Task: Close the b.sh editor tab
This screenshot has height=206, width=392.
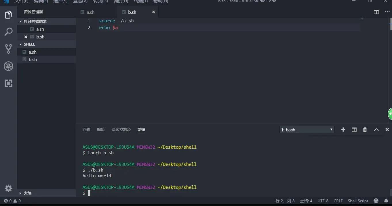Action: [x=153, y=12]
